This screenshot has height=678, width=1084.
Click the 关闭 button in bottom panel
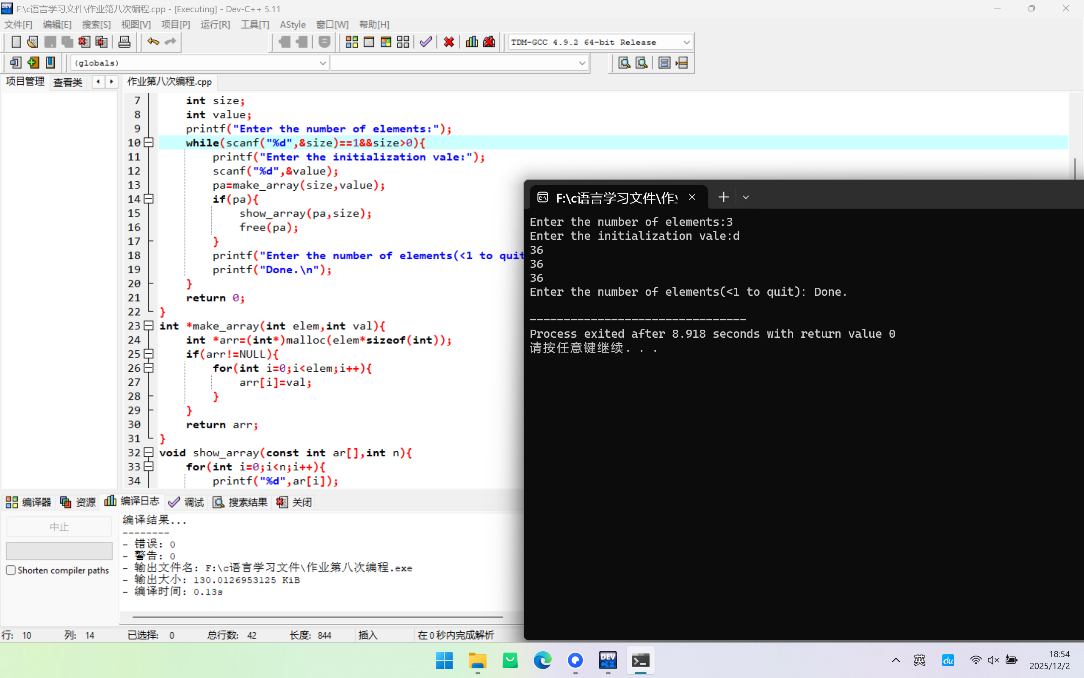[x=294, y=502]
